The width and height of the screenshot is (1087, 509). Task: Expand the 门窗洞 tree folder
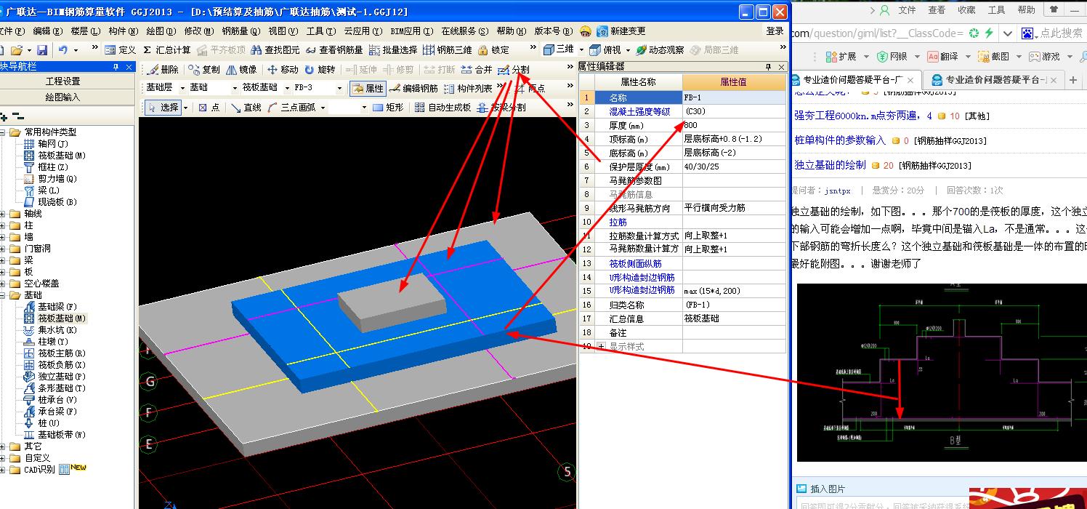click(x=4, y=249)
